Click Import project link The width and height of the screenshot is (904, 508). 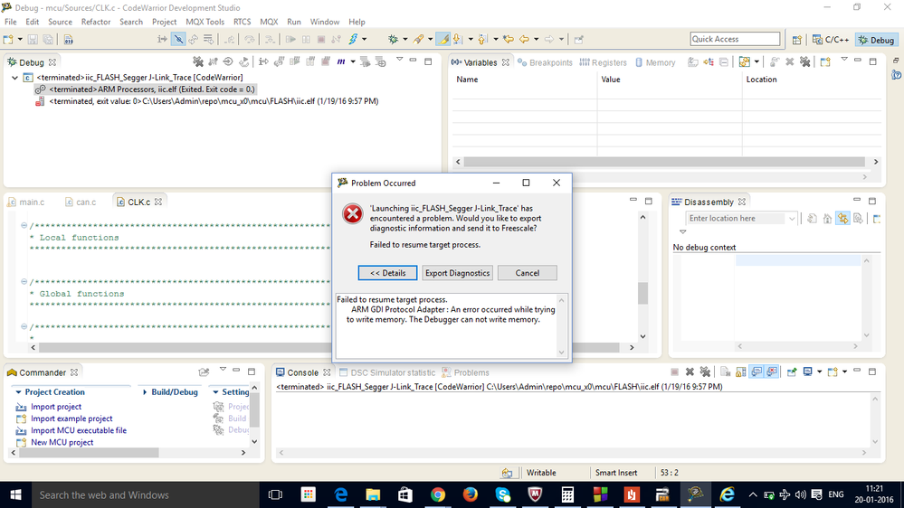pyautogui.click(x=56, y=407)
